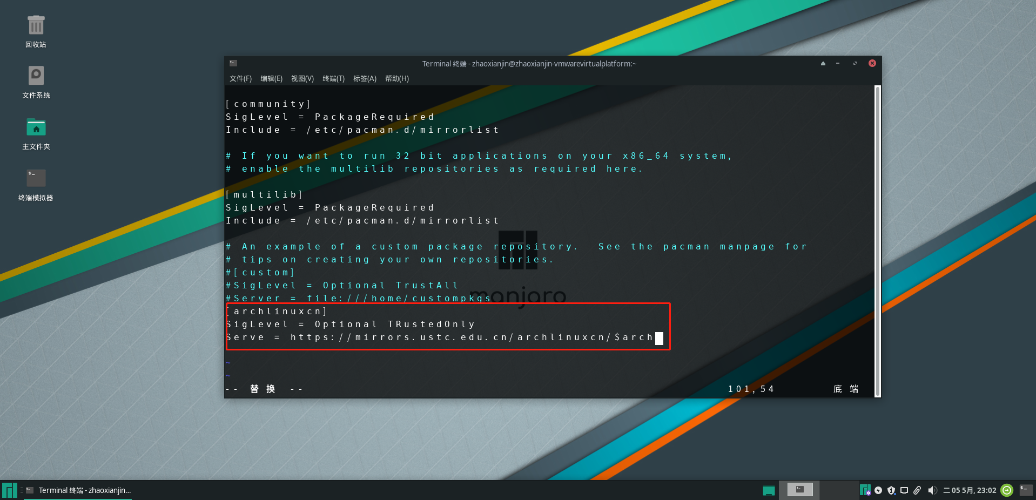Click the Terminal title bar text
Screen dimensions: 1036x500
pos(529,64)
